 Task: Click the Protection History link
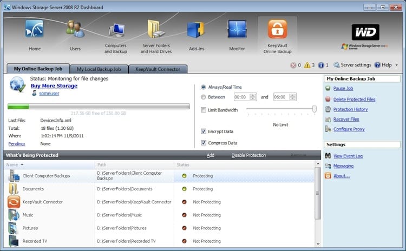350,109
